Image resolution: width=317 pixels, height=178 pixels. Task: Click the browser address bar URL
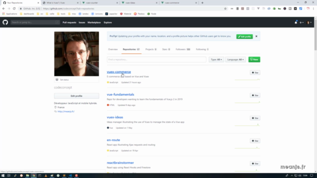click(68, 9)
